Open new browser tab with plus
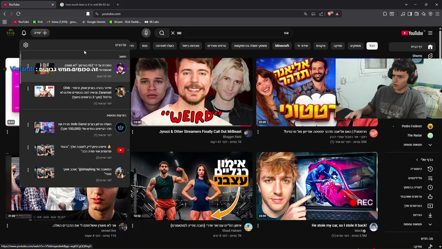The width and height of the screenshot is (442, 249). (118, 4)
